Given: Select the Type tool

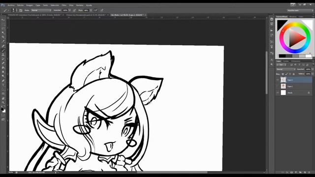Looking at the screenshot, I should pyautogui.click(x=3, y=85).
